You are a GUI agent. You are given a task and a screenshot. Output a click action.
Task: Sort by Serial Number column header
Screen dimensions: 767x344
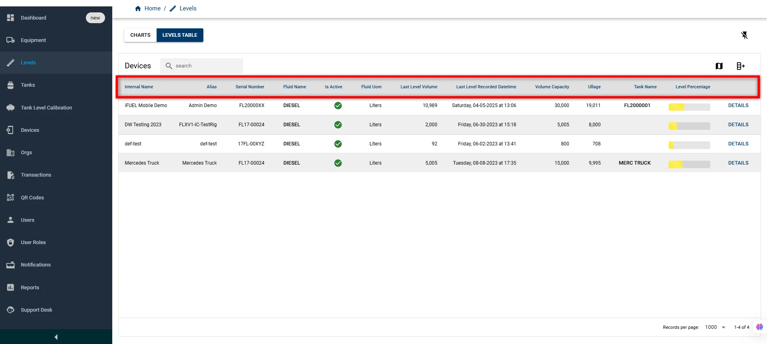pos(250,87)
